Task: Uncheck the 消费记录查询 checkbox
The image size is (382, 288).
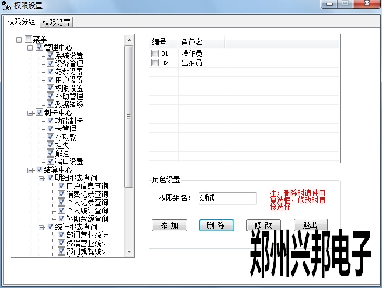Action: tap(61, 194)
